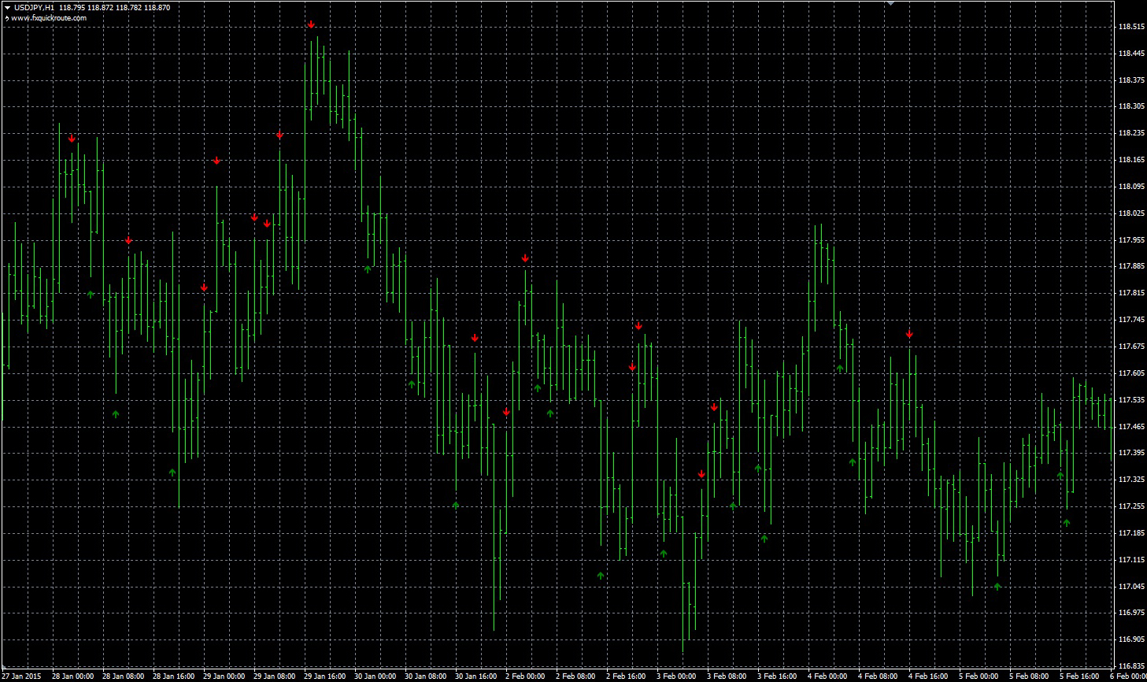Select 2 Feb 00:00 on the time axis

[525, 676]
